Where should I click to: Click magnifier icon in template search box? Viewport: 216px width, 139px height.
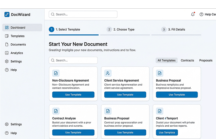[53, 60]
